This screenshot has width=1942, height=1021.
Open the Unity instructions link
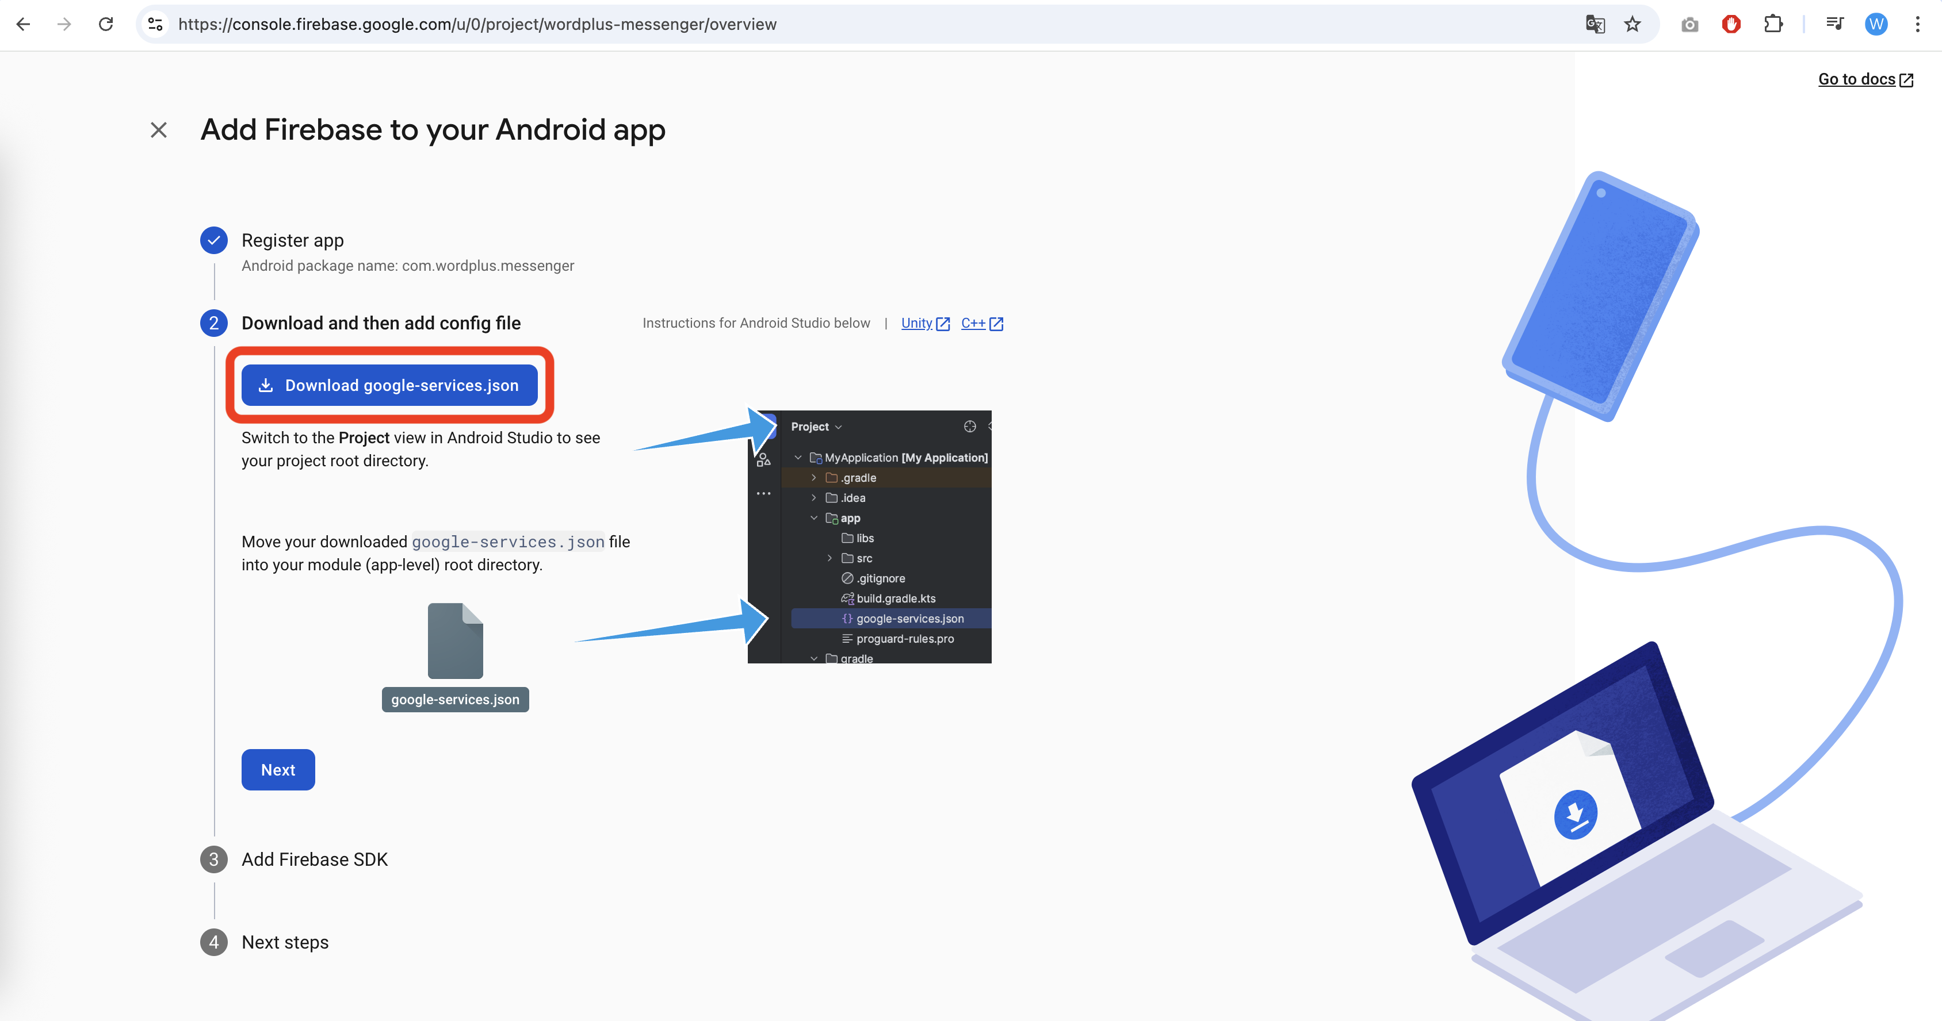point(926,323)
